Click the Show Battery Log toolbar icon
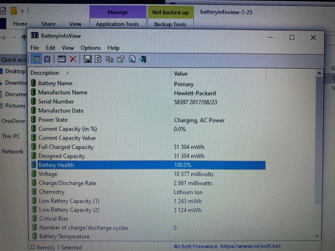Screen dimensions: 335x251 coord(48,59)
